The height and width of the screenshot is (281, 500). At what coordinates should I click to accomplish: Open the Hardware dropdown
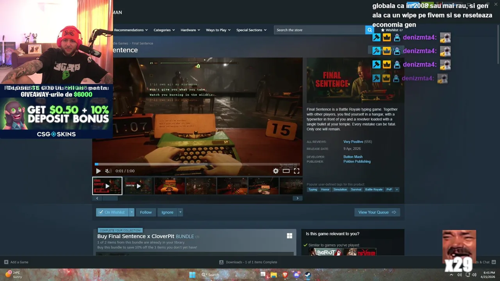tap(190, 30)
